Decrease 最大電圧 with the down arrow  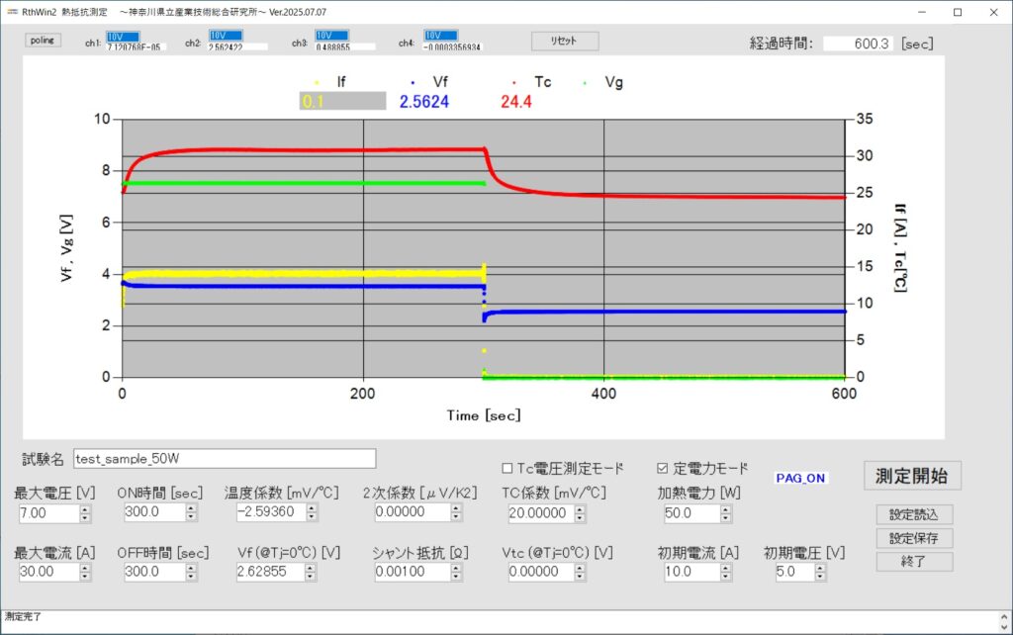[83, 517]
